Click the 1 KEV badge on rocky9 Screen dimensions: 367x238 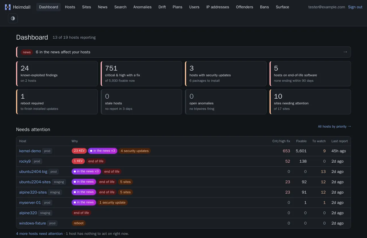pyautogui.click(x=78, y=161)
